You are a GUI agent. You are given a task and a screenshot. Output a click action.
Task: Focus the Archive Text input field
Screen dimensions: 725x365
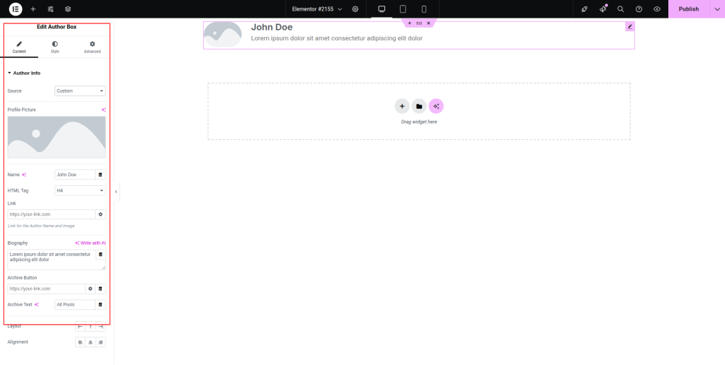75,304
